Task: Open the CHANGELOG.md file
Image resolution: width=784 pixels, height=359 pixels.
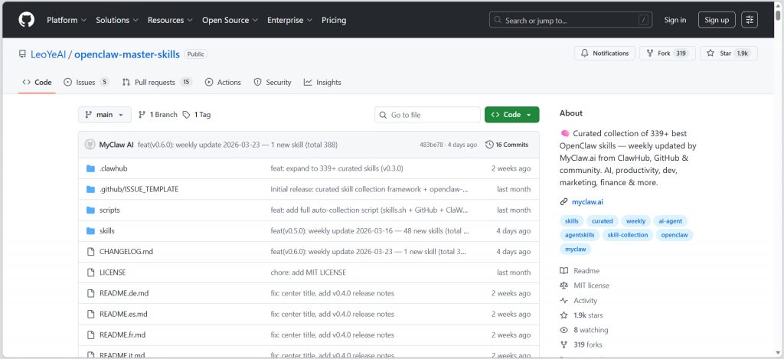Action: point(126,252)
